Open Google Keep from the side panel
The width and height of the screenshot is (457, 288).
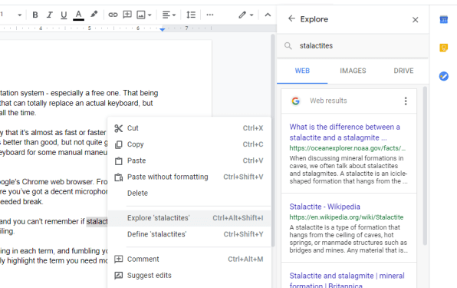point(444,48)
